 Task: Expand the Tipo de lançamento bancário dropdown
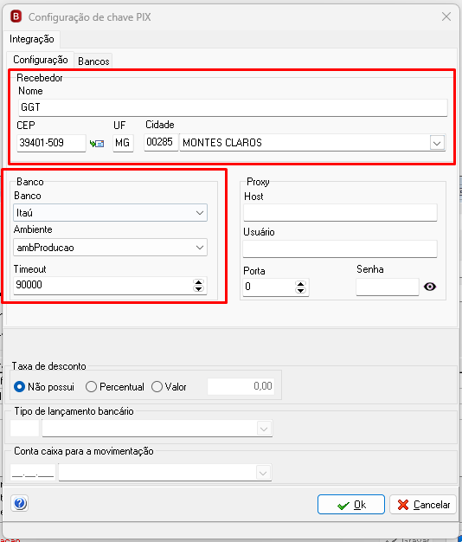[x=264, y=429]
